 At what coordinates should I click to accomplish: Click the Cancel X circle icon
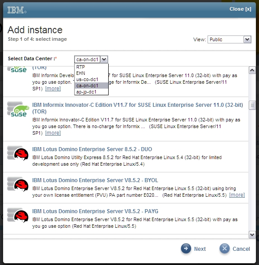tap(224, 249)
